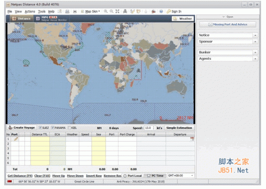Collapse the Open side panel header
This screenshot has width=266, height=189.
tap(228, 17)
